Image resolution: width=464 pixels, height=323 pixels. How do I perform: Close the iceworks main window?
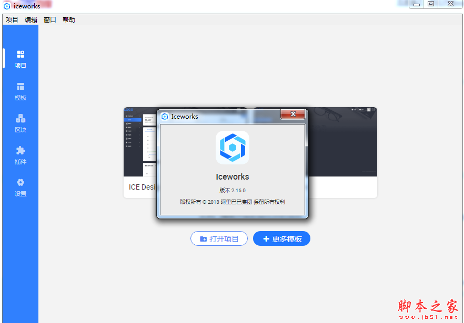pos(450,4)
